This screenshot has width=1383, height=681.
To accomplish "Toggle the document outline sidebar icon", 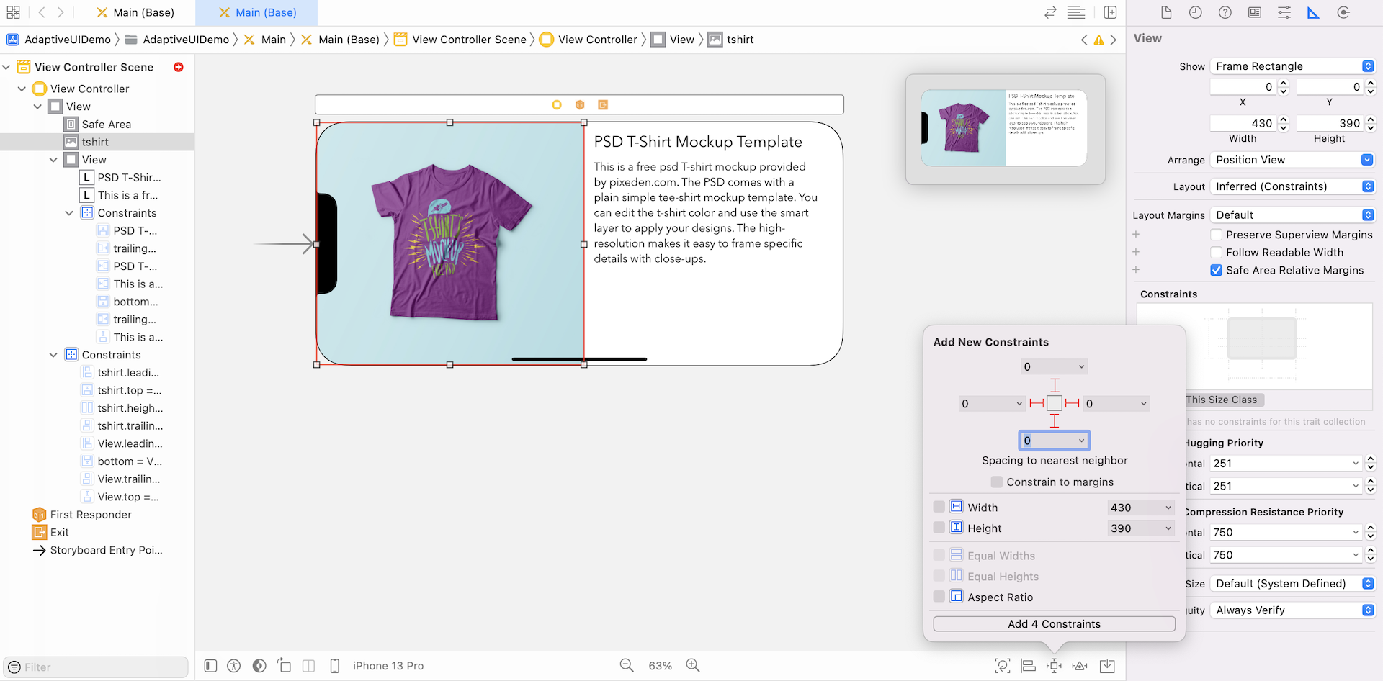I will click(210, 666).
